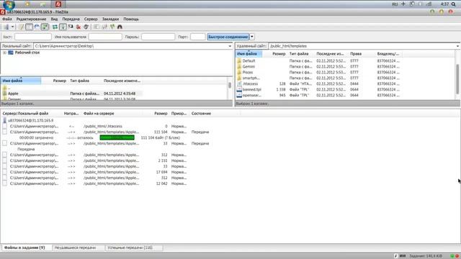461x259 pixels.
Task: Toggle the local directory tree view
Action: [x=29, y=27]
